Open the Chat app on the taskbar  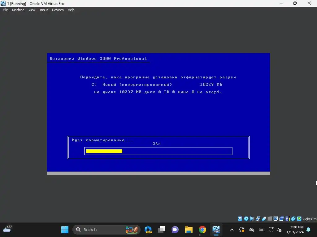(x=175, y=230)
